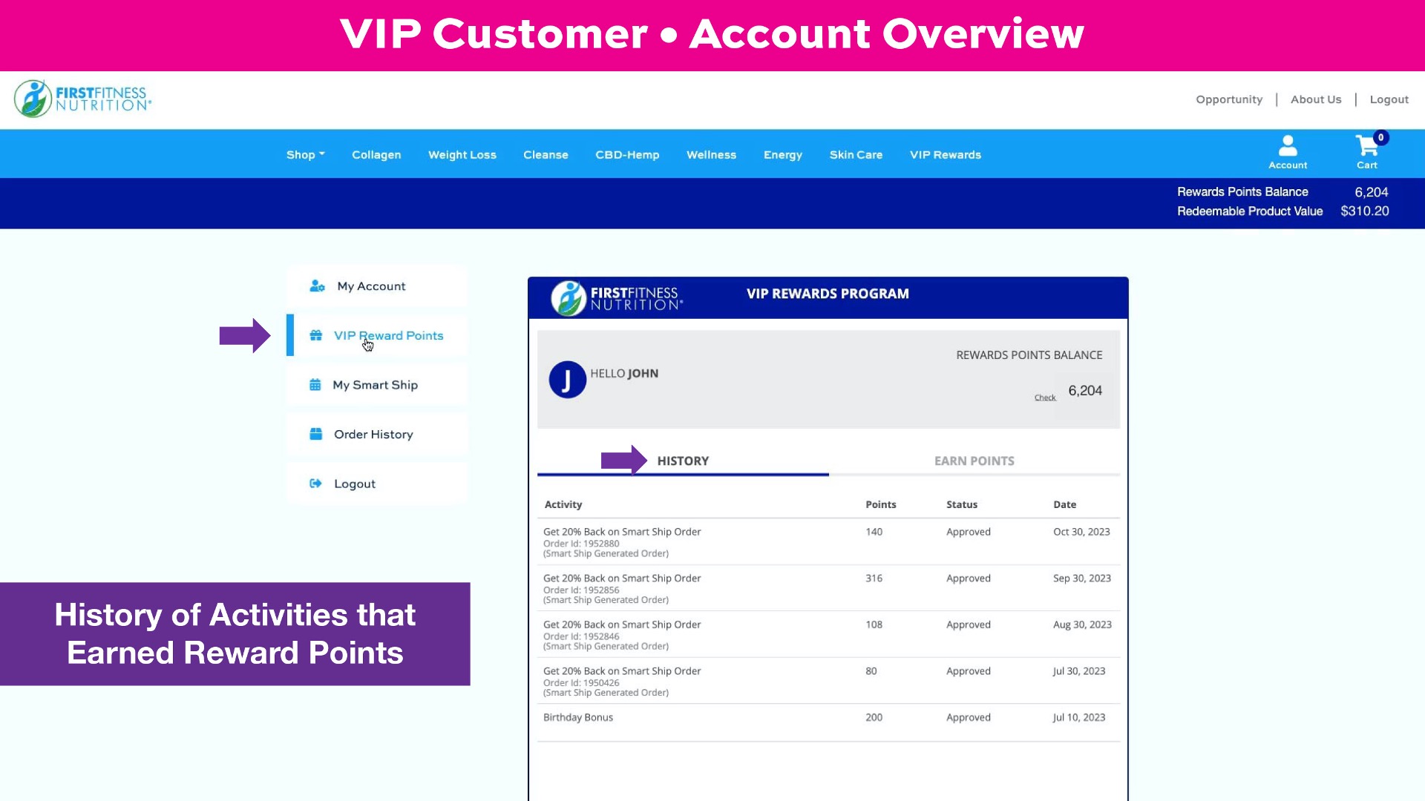The height and width of the screenshot is (801, 1425).
Task: Select the Order Id: 1952880 activity row
Action: point(828,542)
